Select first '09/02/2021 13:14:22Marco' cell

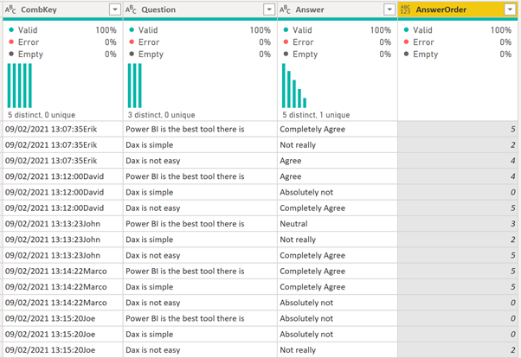click(63, 272)
